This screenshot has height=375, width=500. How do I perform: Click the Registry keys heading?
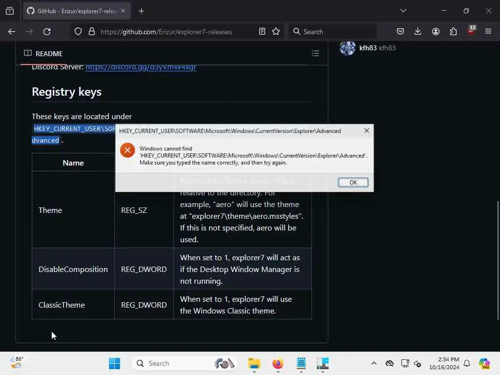pyautogui.click(x=66, y=92)
